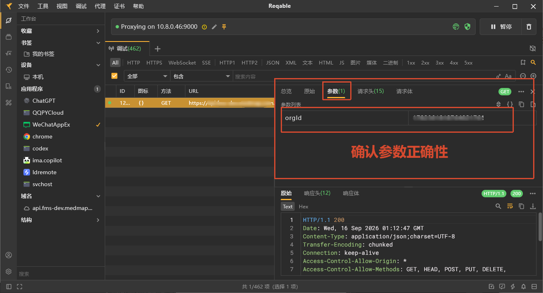Toggle the 2xx status filter
The width and height of the screenshot is (543, 293).
(x=425, y=63)
